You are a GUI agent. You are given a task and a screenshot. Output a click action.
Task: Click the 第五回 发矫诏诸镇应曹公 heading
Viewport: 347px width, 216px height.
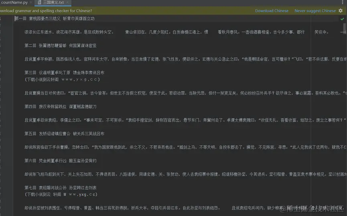click(65, 134)
